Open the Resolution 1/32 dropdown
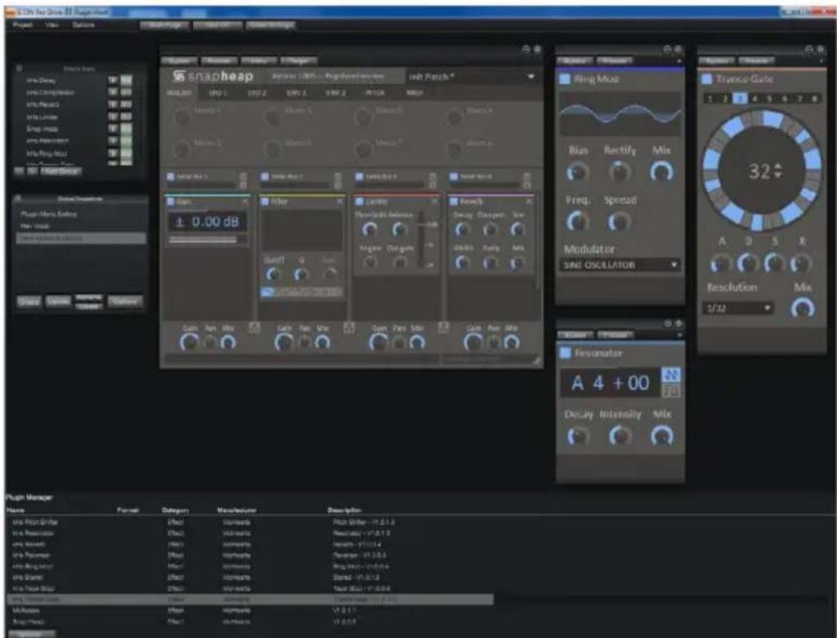Viewport: 837px width, 638px height. (738, 308)
